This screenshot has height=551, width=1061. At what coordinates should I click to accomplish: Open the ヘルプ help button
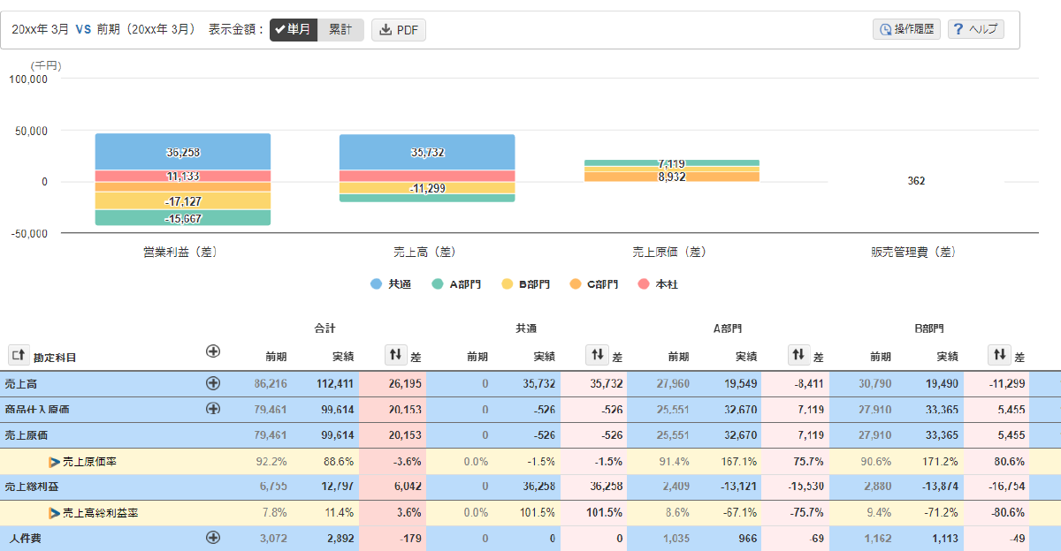(x=976, y=29)
